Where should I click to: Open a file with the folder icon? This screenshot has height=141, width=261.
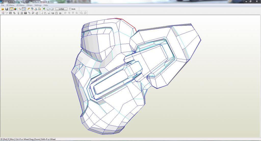[3, 9]
